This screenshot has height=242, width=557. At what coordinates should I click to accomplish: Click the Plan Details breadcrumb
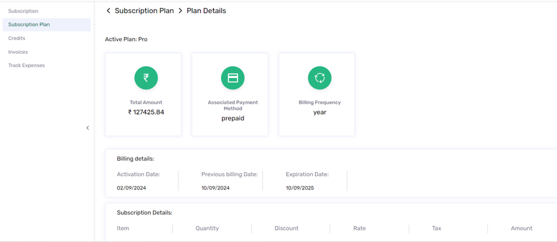206,11
